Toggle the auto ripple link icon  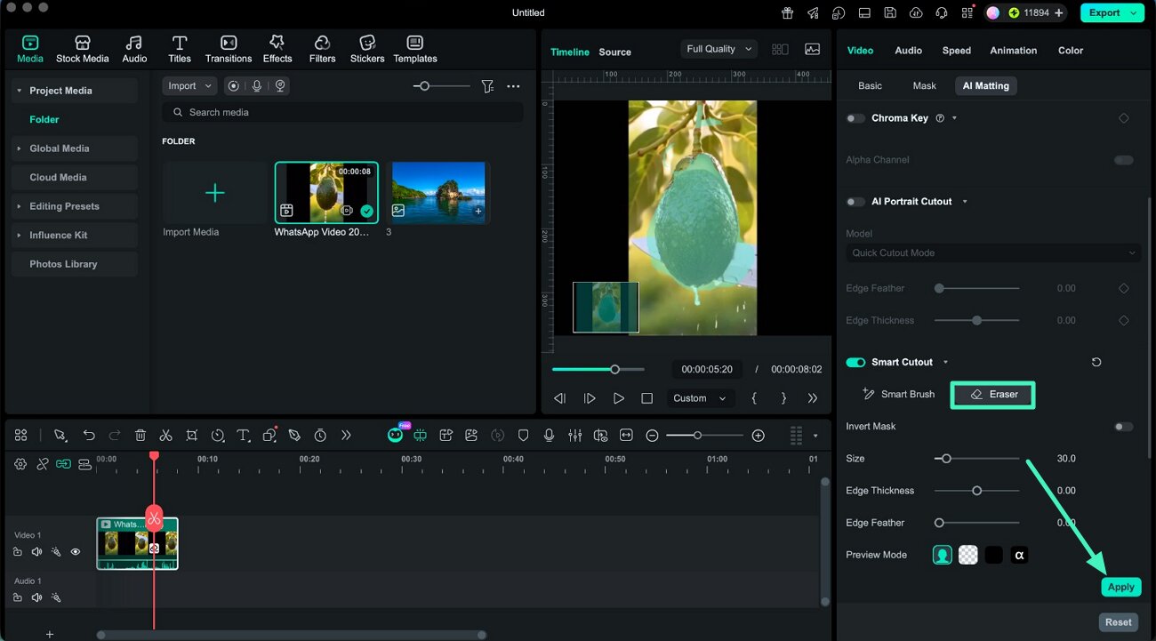63,464
